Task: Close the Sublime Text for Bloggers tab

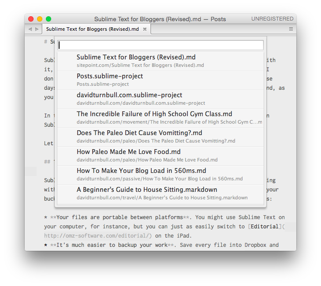Action: click(145, 29)
